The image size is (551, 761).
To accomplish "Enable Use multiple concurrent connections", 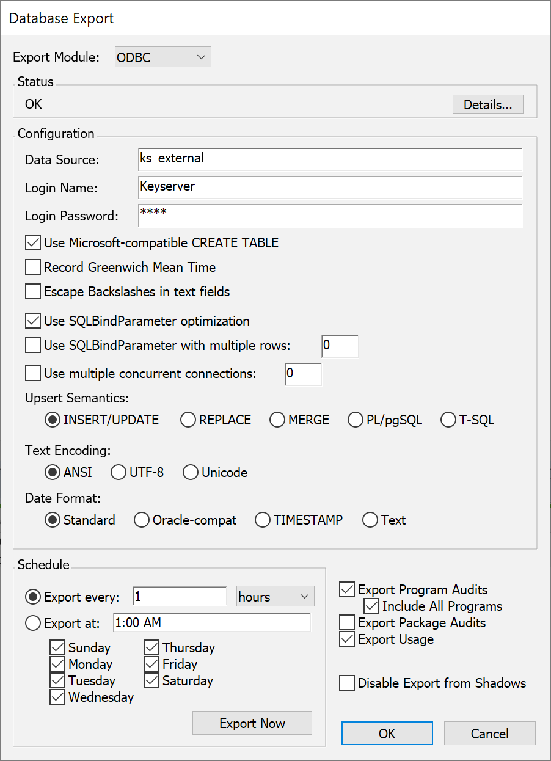I will [33, 373].
